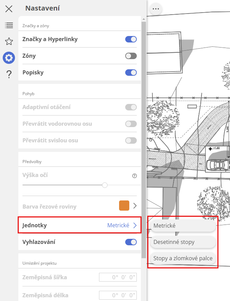
Task: Click the car symbol in the drawing
Action: tap(217, 165)
